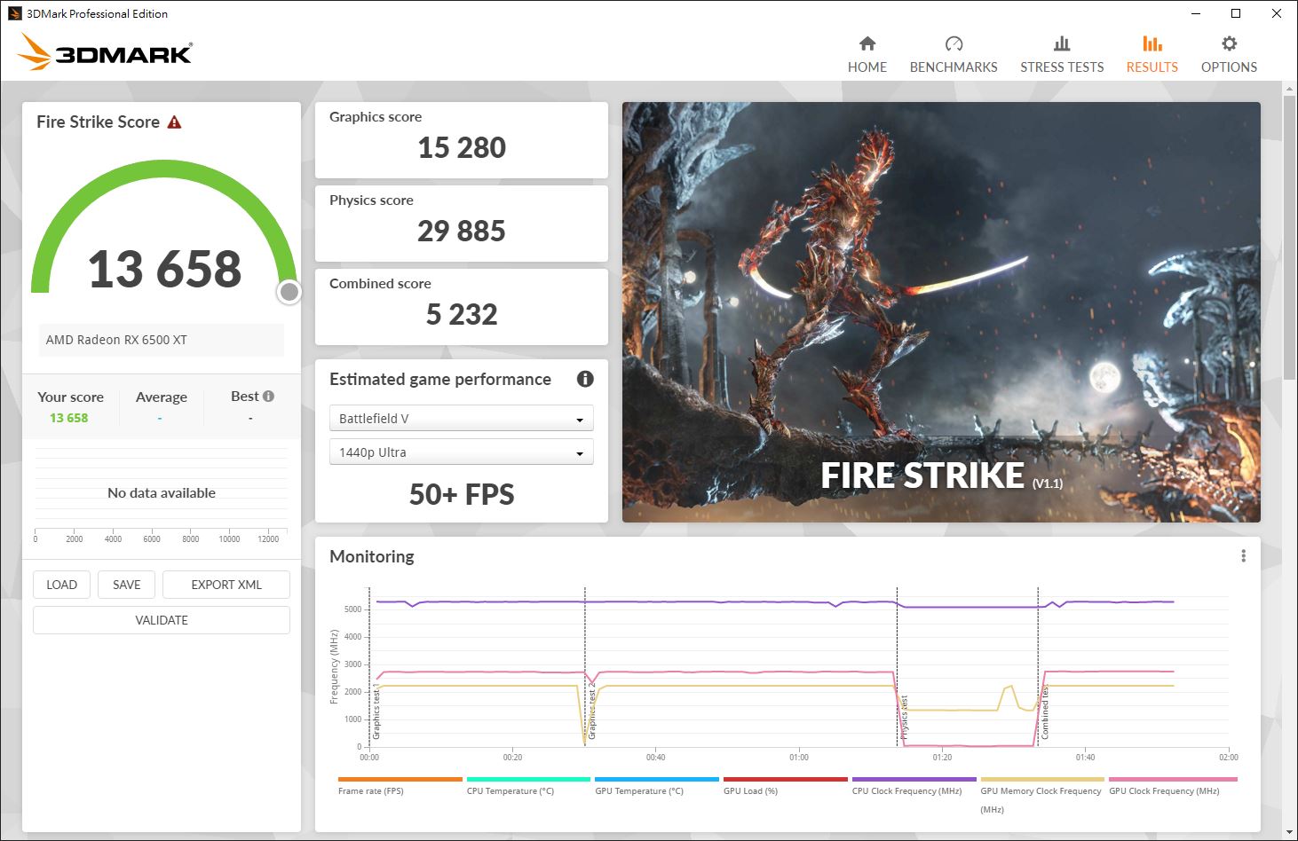Click the Home house icon
Screen dimensions: 1298x841
[x=867, y=43]
